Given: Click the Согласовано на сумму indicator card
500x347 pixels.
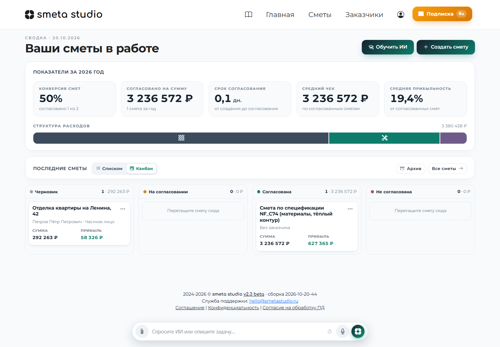Looking at the screenshot, I should (162, 99).
